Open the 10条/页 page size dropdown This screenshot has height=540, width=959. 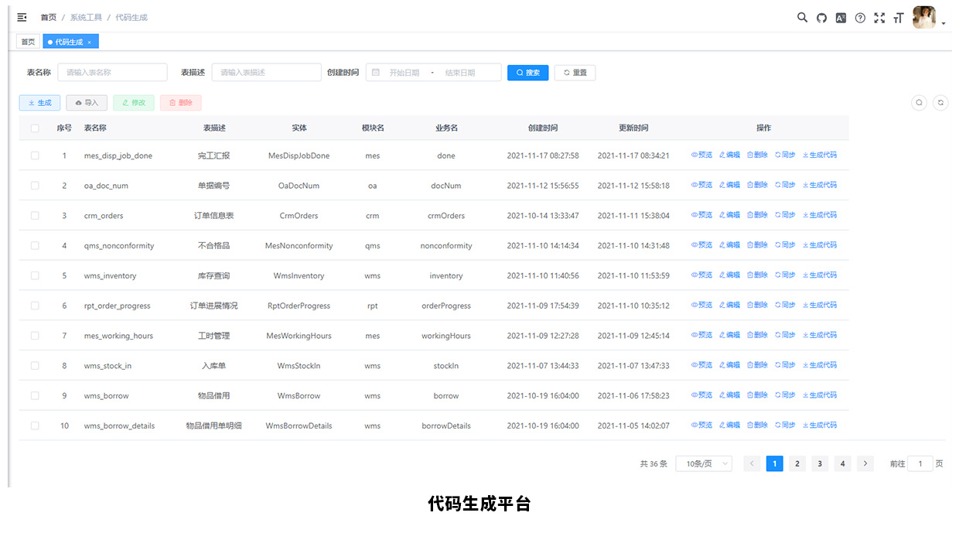point(704,463)
